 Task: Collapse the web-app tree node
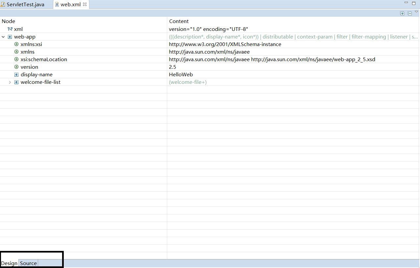pos(3,37)
